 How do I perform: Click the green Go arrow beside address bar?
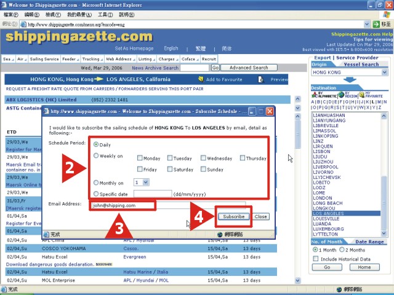click(376, 24)
